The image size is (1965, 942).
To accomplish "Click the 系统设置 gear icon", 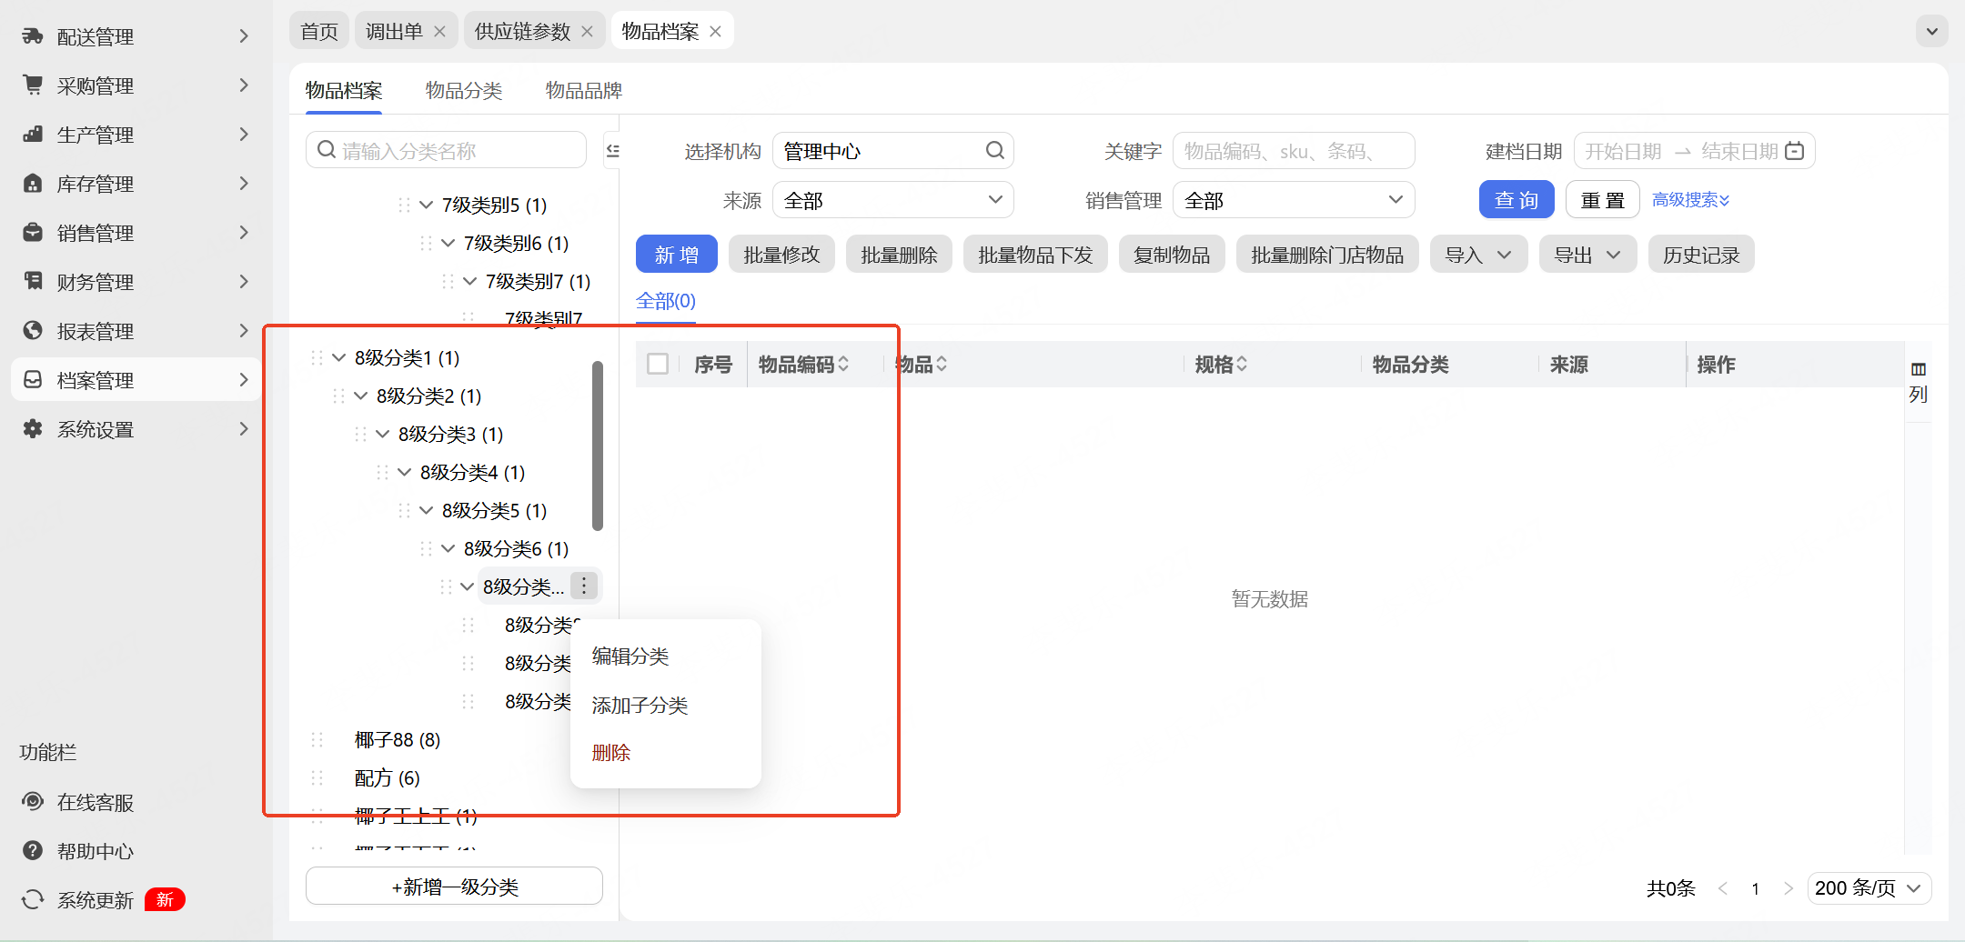I will (x=33, y=429).
